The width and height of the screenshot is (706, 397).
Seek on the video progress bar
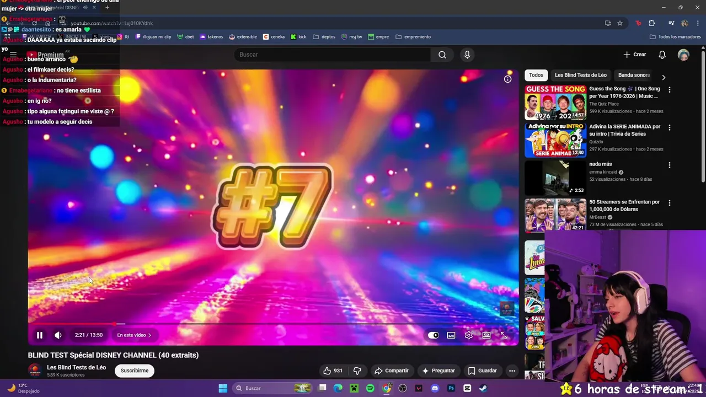[x=273, y=324]
